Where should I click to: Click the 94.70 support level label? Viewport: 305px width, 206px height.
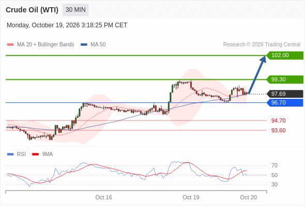coord(279,121)
